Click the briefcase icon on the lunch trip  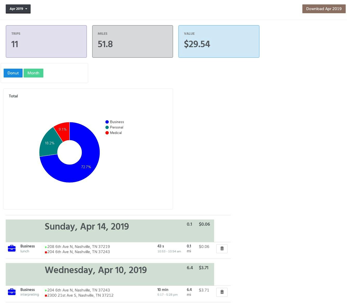tap(12, 248)
